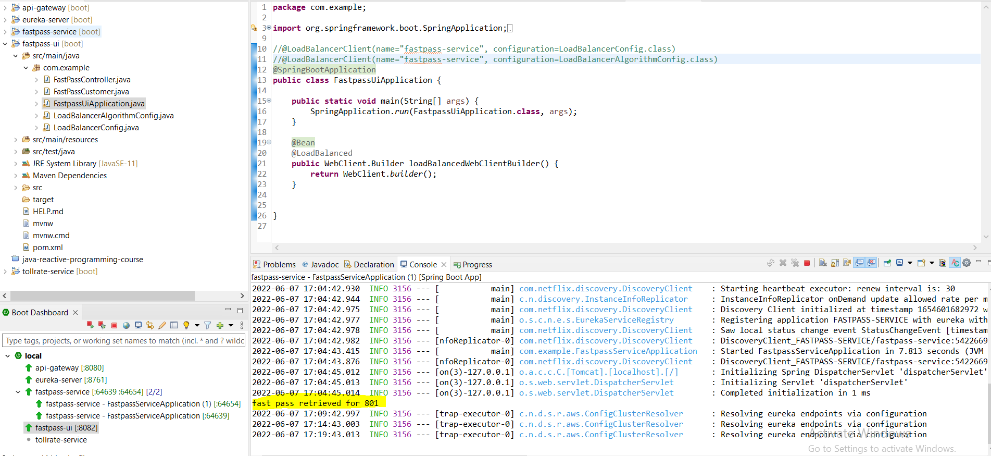The width and height of the screenshot is (991, 456).
Task: Toggle Scroll Lock in the Console
Action: coord(835,263)
